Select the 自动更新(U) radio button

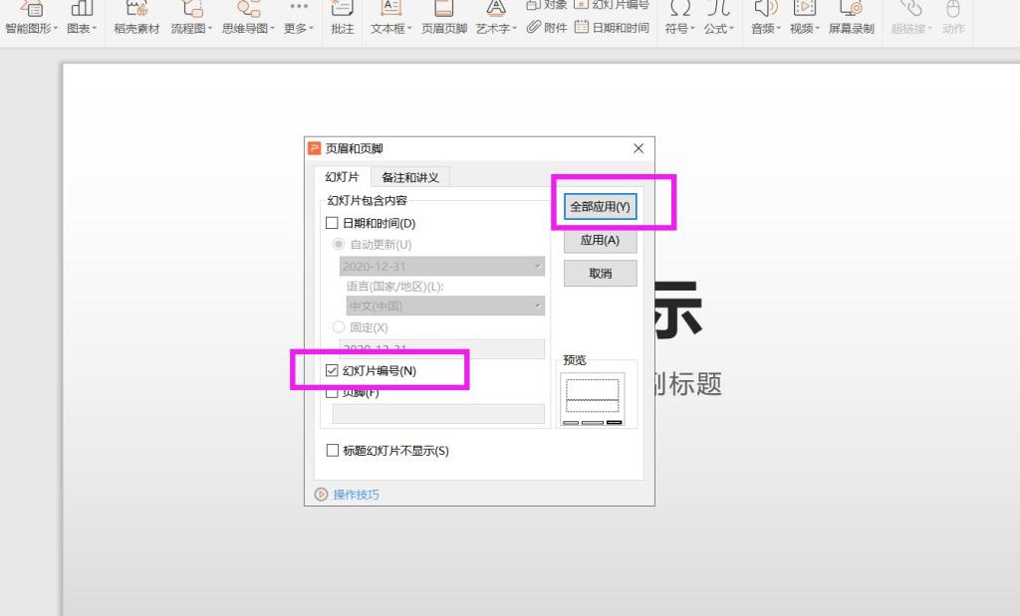click(339, 245)
